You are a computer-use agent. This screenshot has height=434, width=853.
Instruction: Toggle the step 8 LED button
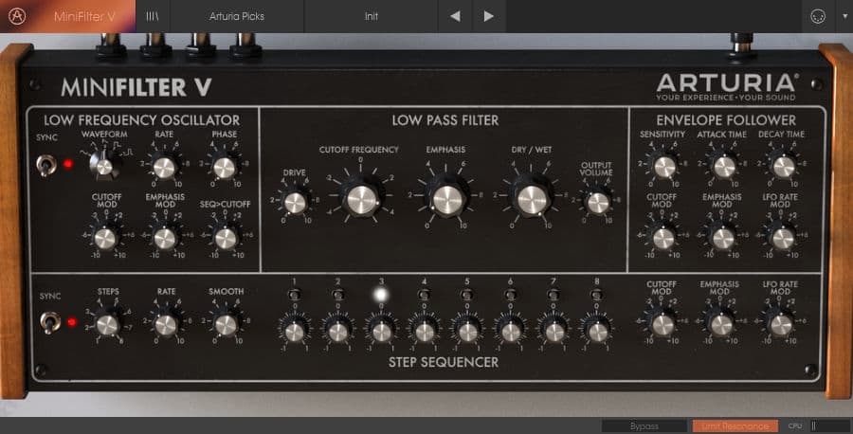(x=597, y=295)
